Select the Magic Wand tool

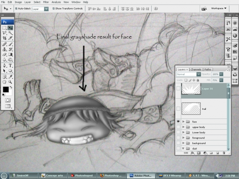click(10, 33)
